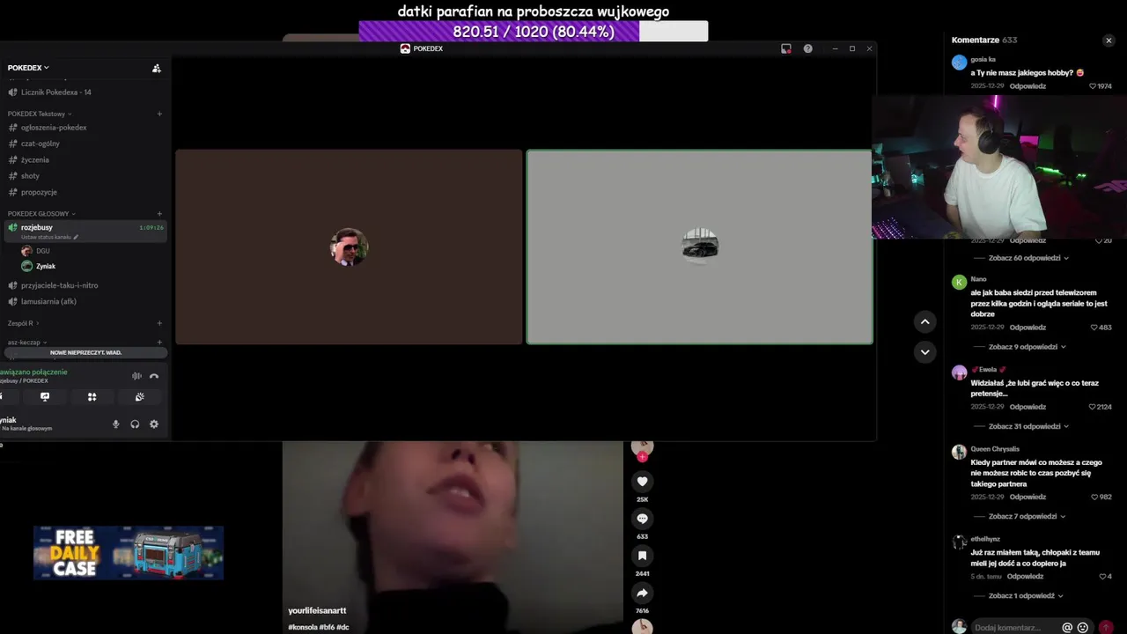Reply to Nano's comment

pyautogui.click(x=1028, y=328)
